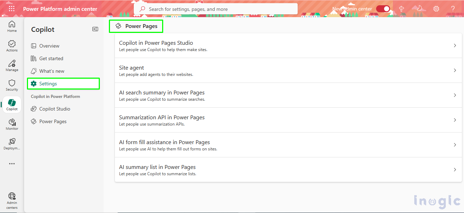Open the settings gear in the header
The height and width of the screenshot is (213, 464).
click(x=436, y=9)
